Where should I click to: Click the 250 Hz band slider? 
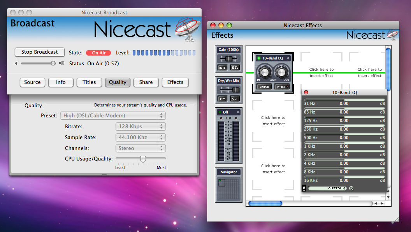(x=344, y=126)
